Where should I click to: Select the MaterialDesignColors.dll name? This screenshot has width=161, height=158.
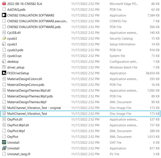pyautogui.click(x=25, y=79)
